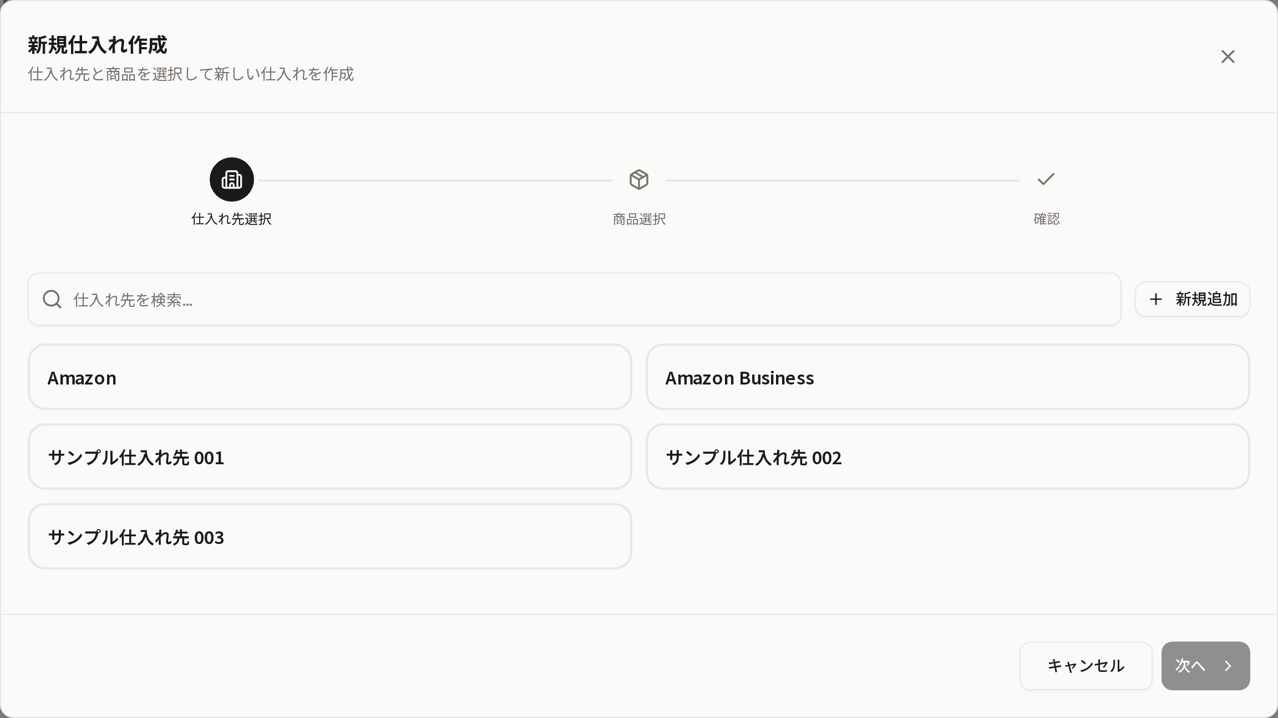Click the 商品選択 step label

click(639, 219)
